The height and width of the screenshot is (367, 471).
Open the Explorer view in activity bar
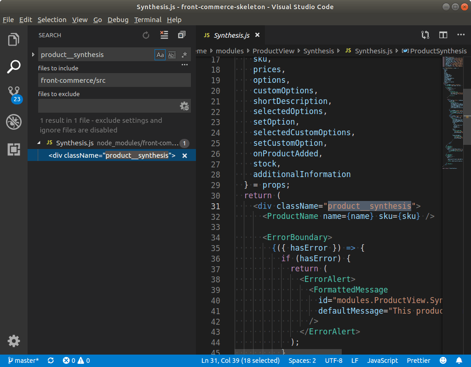(13, 40)
